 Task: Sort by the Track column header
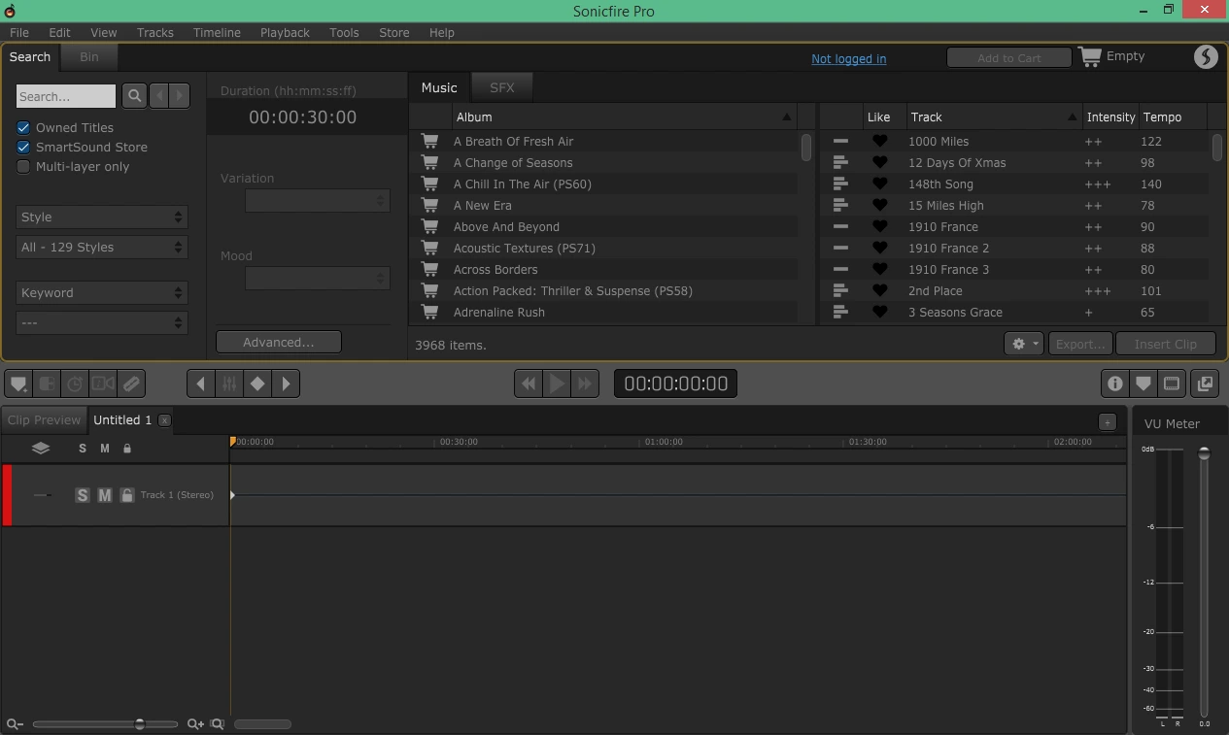point(993,117)
